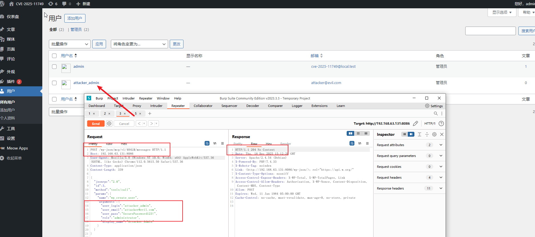This screenshot has width=535, height=237.
Task: Click the 更改 change role button
Action: tap(177, 44)
